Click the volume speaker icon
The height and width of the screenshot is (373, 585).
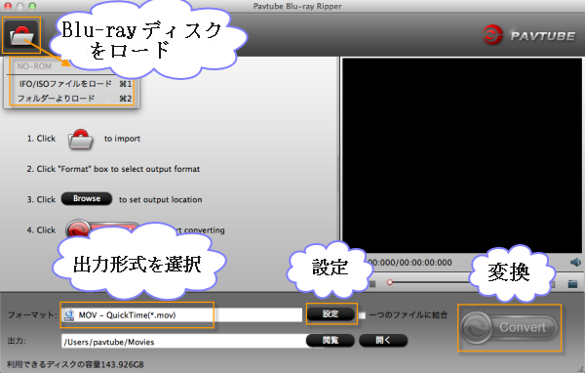tap(575, 263)
